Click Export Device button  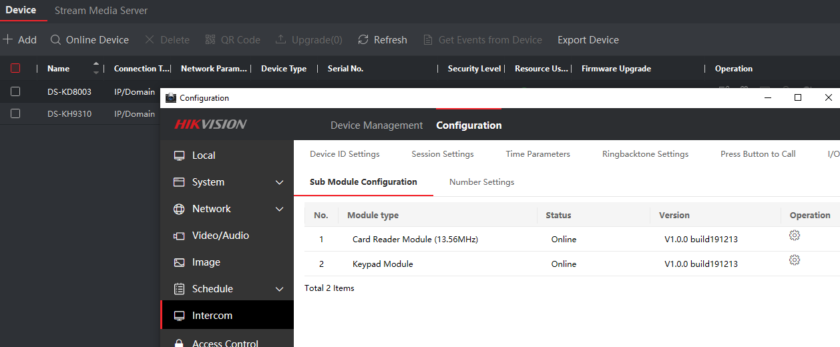pos(588,40)
